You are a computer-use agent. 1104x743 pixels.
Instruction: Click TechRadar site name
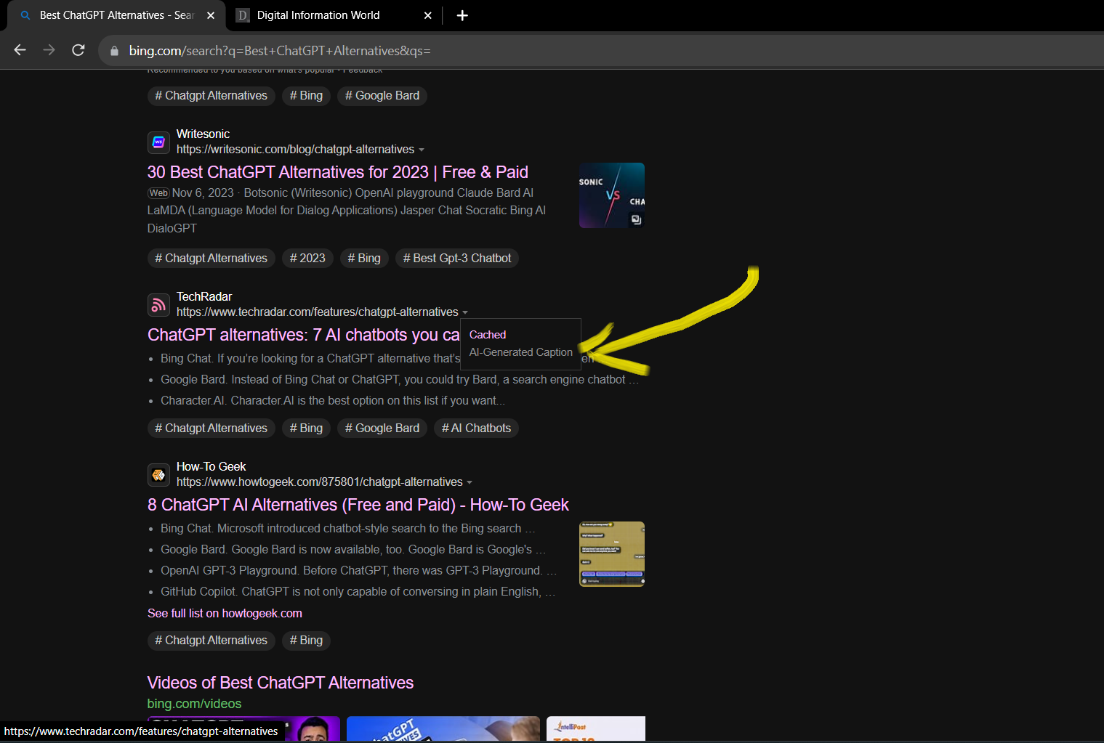click(204, 296)
